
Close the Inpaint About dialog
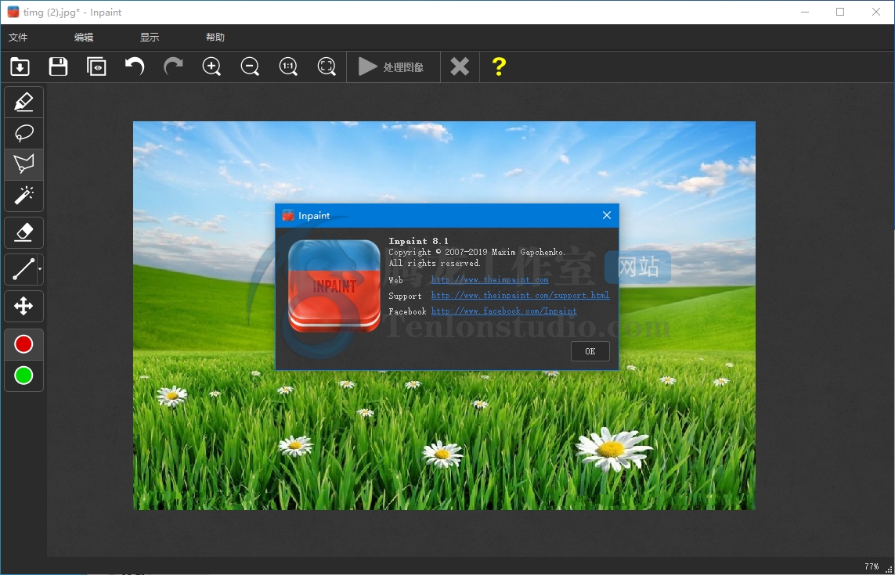(607, 215)
